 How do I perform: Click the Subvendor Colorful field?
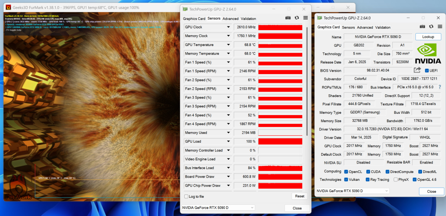click(360, 79)
